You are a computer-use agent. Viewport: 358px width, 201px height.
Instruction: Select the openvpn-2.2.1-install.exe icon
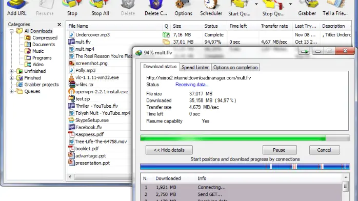click(x=71, y=92)
